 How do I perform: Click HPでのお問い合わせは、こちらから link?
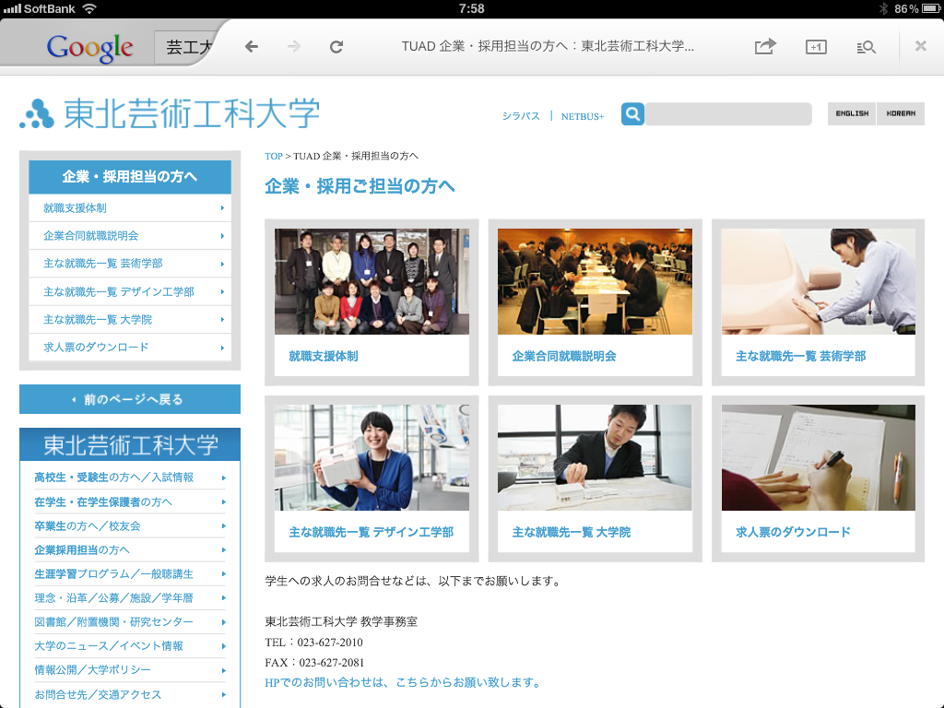402,683
